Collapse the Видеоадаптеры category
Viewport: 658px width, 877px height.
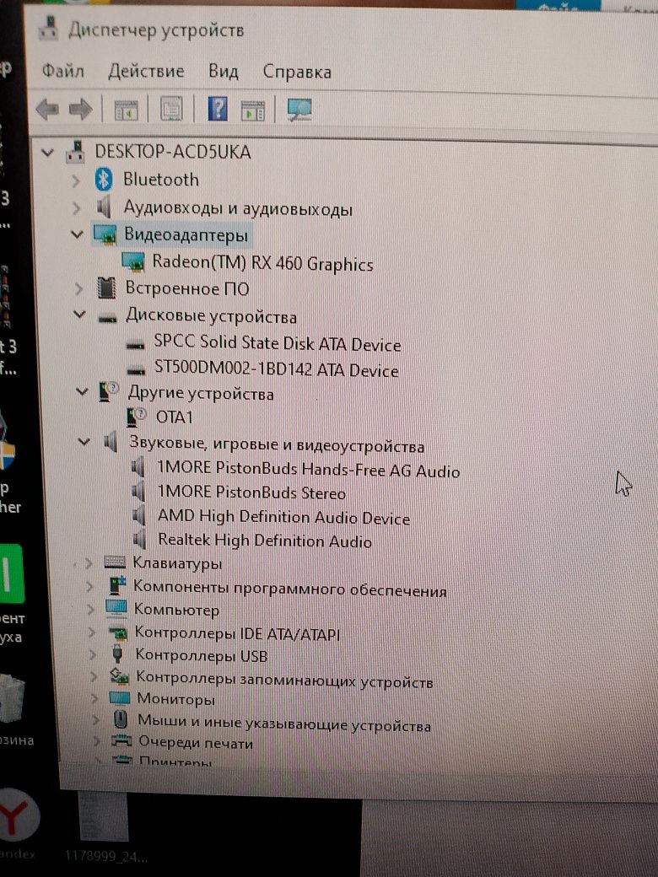click(x=77, y=234)
